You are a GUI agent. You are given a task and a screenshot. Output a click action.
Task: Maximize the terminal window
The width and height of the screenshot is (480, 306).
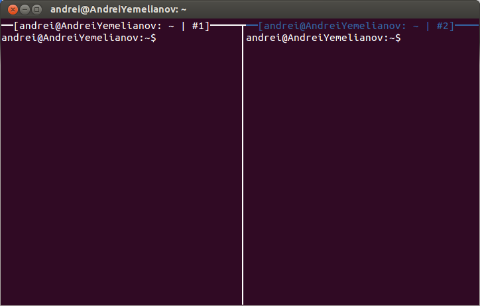point(36,10)
